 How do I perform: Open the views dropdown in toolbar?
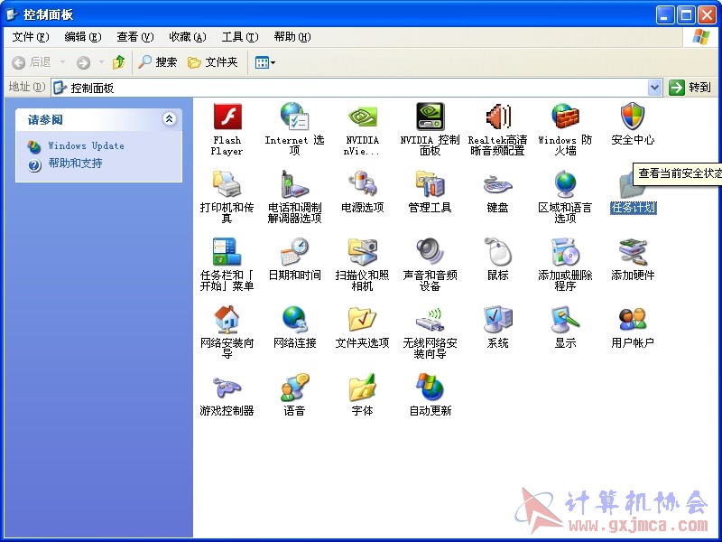coord(265,62)
